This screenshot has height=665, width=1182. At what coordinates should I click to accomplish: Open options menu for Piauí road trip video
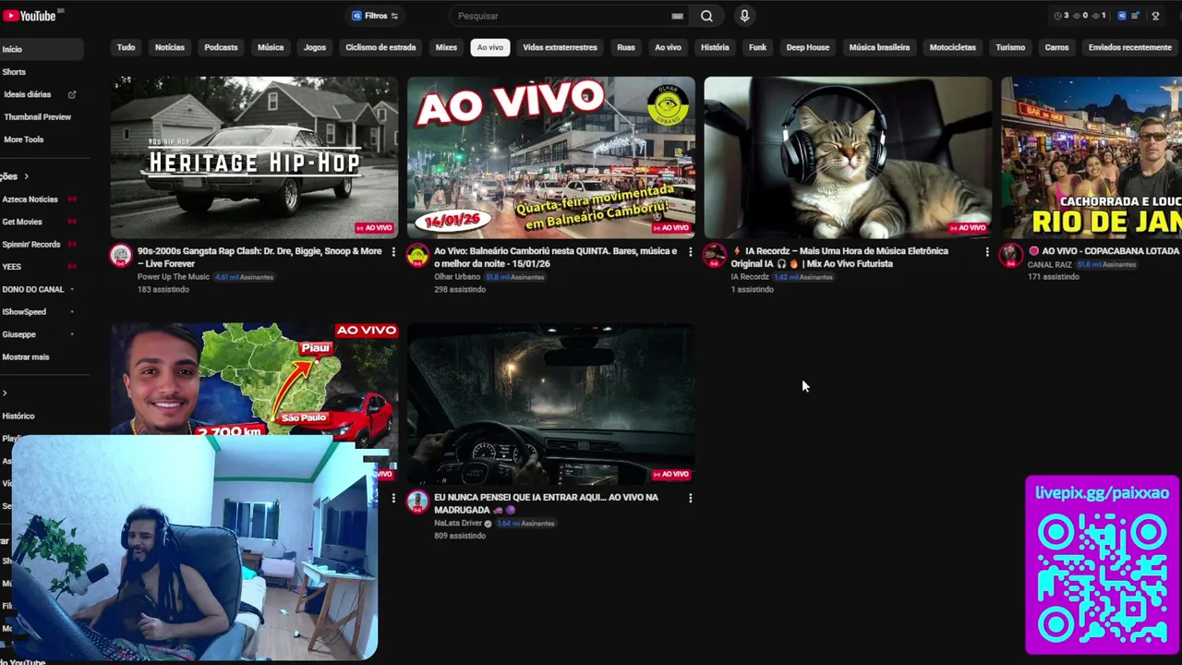(393, 498)
